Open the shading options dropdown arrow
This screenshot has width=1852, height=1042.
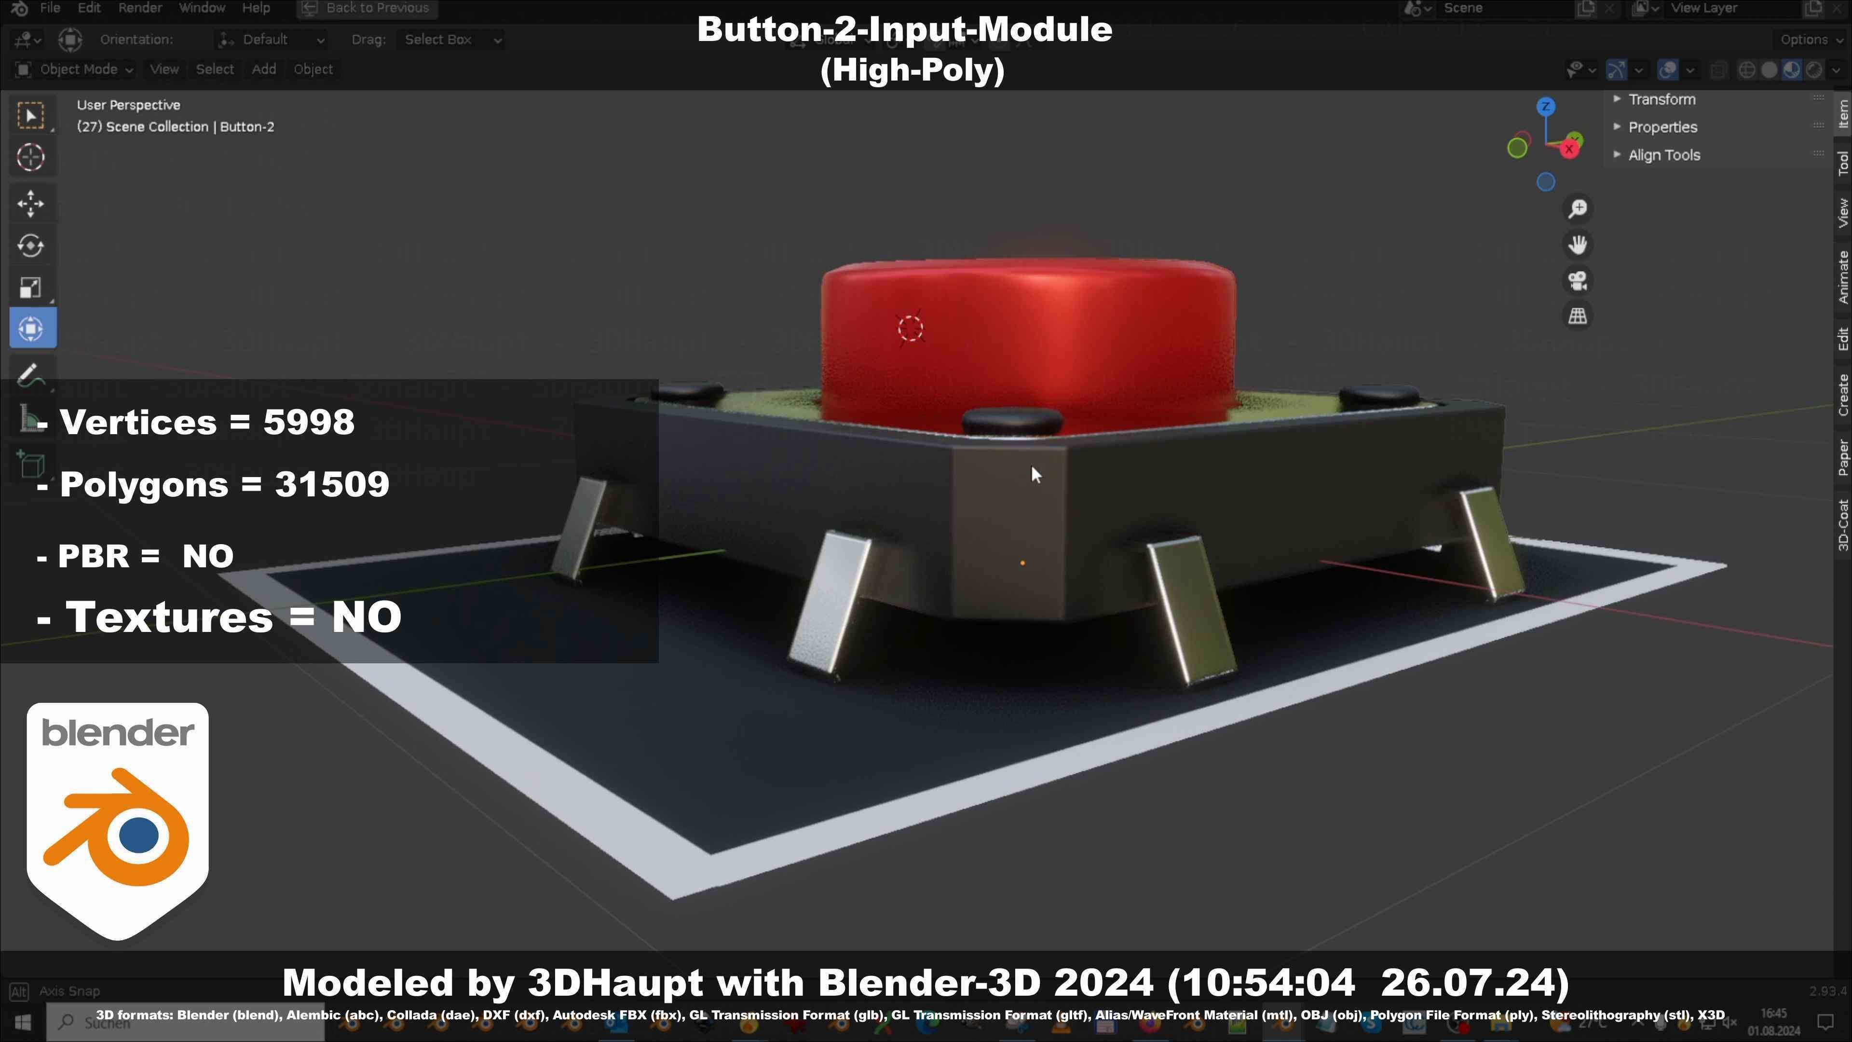pyautogui.click(x=1836, y=70)
